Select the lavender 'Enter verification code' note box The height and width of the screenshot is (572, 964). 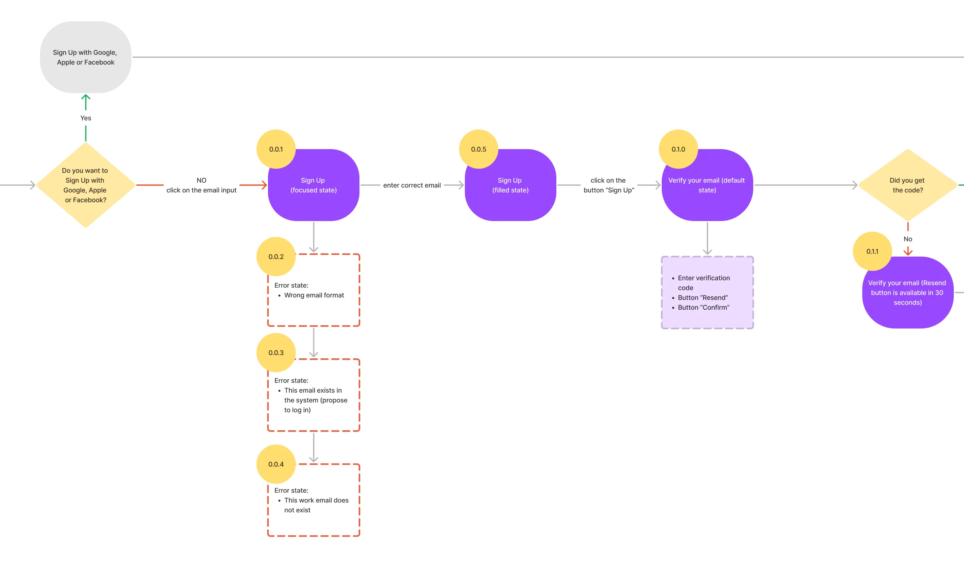click(707, 293)
